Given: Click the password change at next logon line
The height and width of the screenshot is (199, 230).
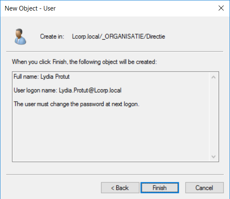Looking at the screenshot, I should tap(76, 104).
